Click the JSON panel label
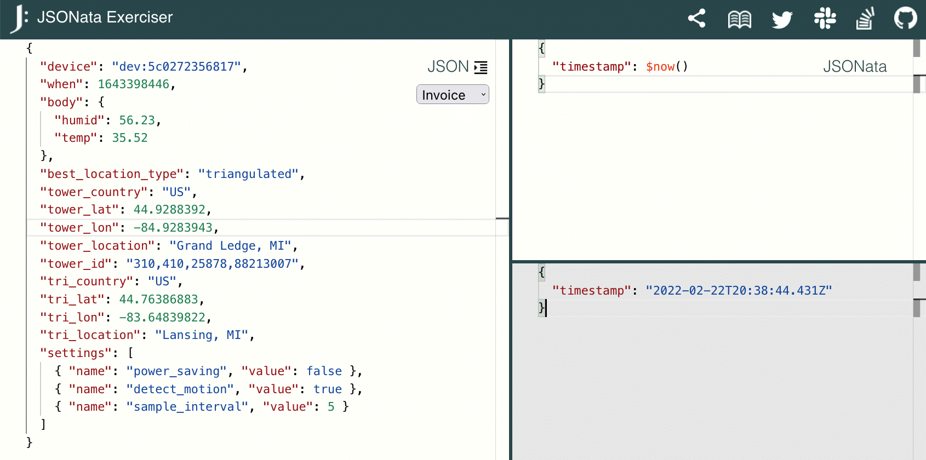The image size is (926, 460). pyautogui.click(x=448, y=67)
